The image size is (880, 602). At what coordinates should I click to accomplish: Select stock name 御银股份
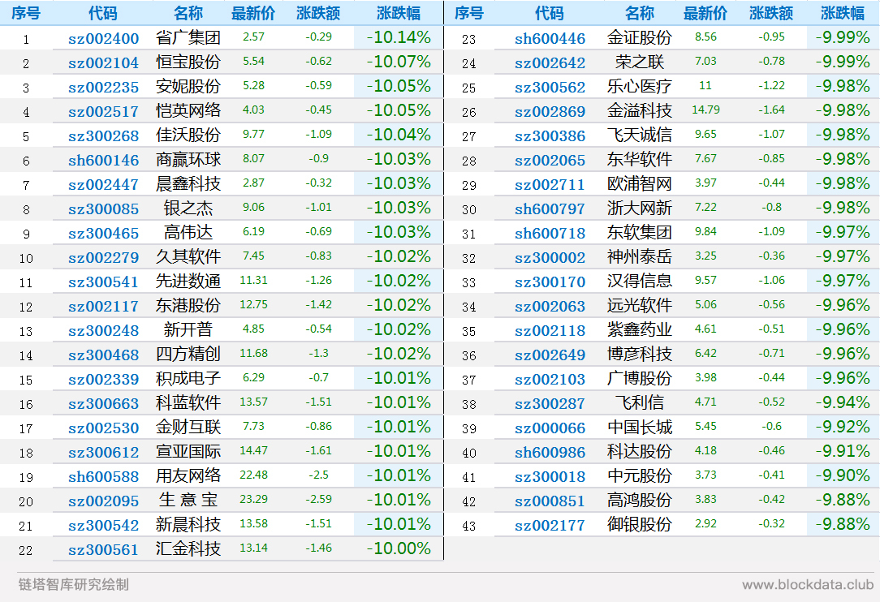(x=639, y=525)
